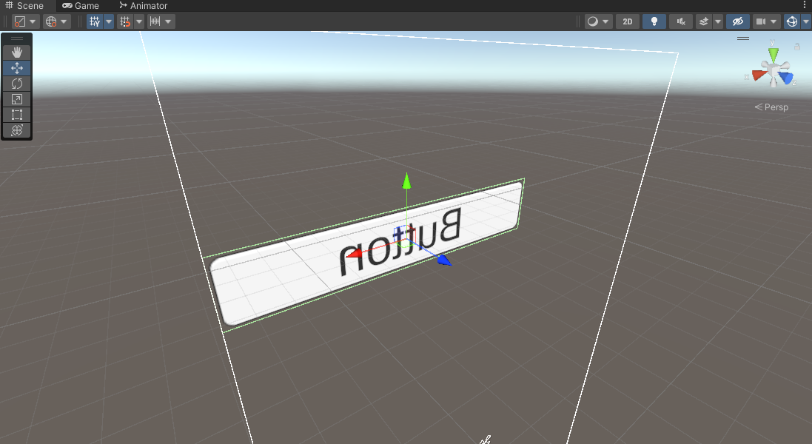Select the combined Transform tool
Screen dimensions: 812x444
click(16, 130)
